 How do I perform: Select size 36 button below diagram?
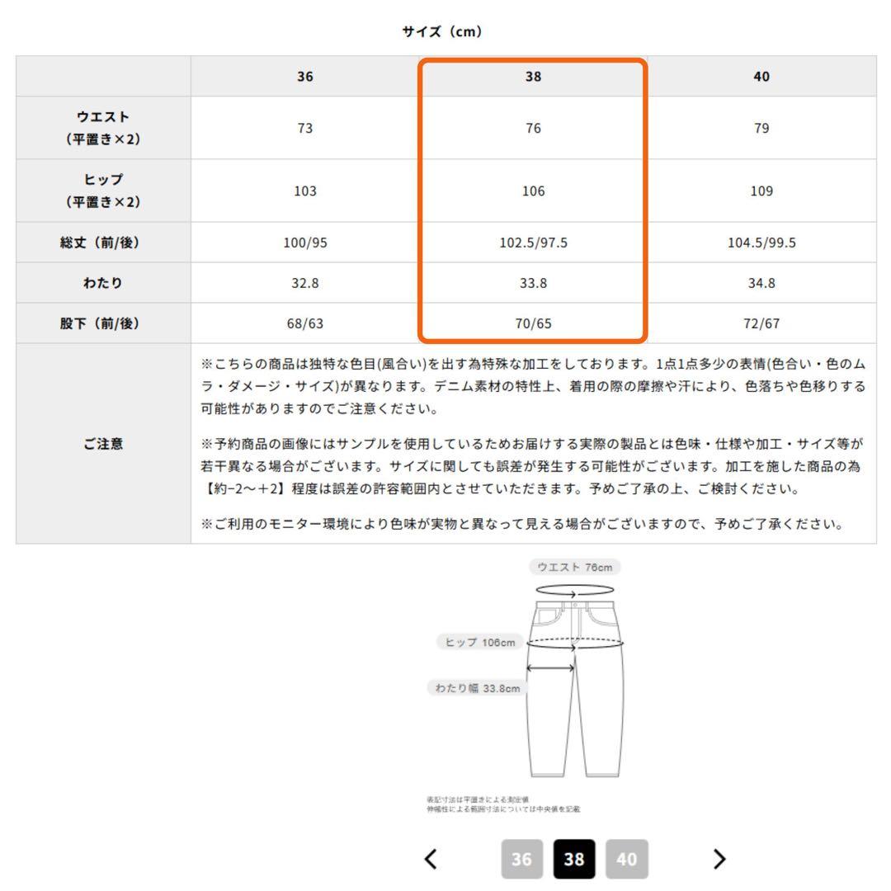(x=521, y=860)
